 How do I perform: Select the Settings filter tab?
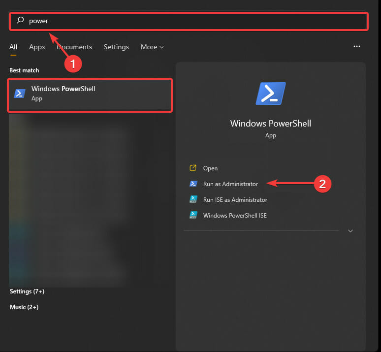(116, 47)
